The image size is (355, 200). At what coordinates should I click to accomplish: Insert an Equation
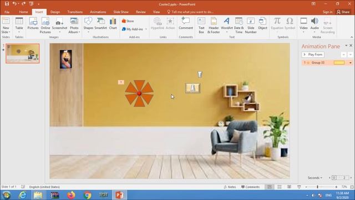277,25
